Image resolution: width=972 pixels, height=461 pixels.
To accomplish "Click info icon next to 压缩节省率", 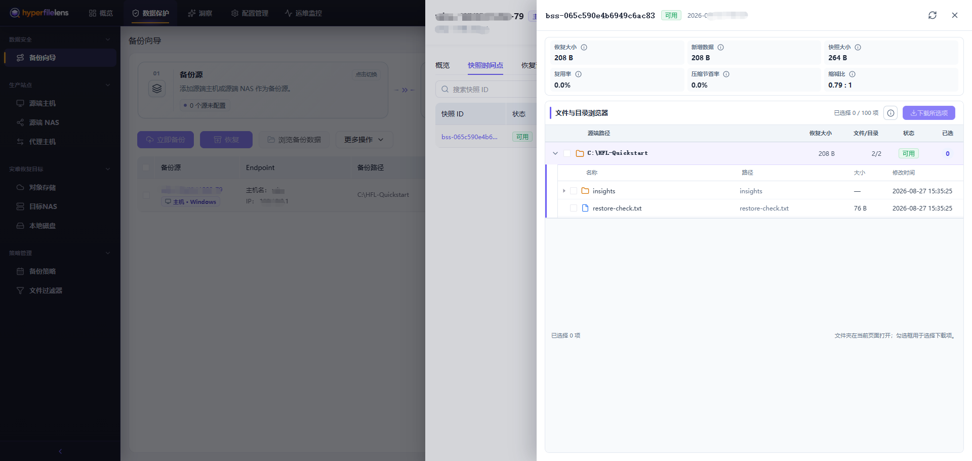I will [x=726, y=74].
